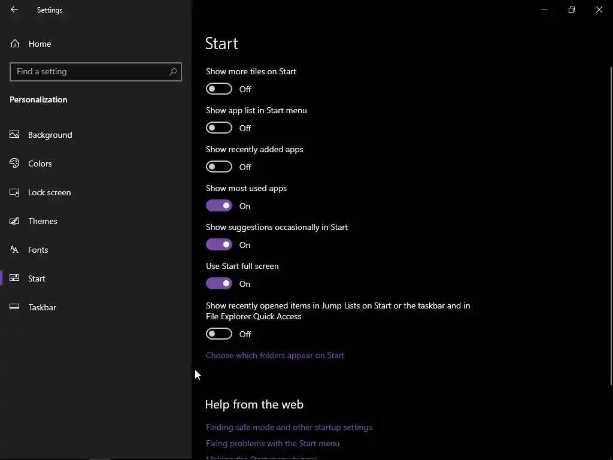
Task: Enable Show recently added apps toggle
Action: [x=219, y=167]
